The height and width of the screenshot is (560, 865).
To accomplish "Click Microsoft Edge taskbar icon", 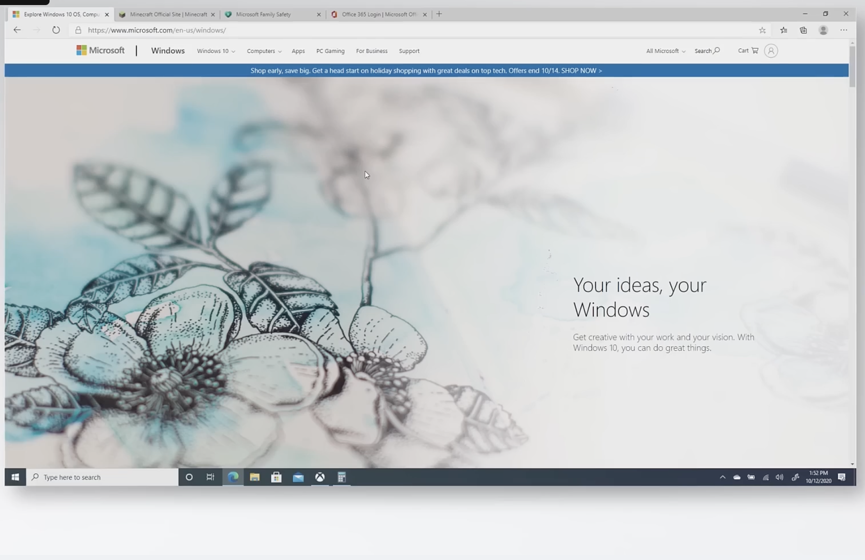I will coord(233,477).
